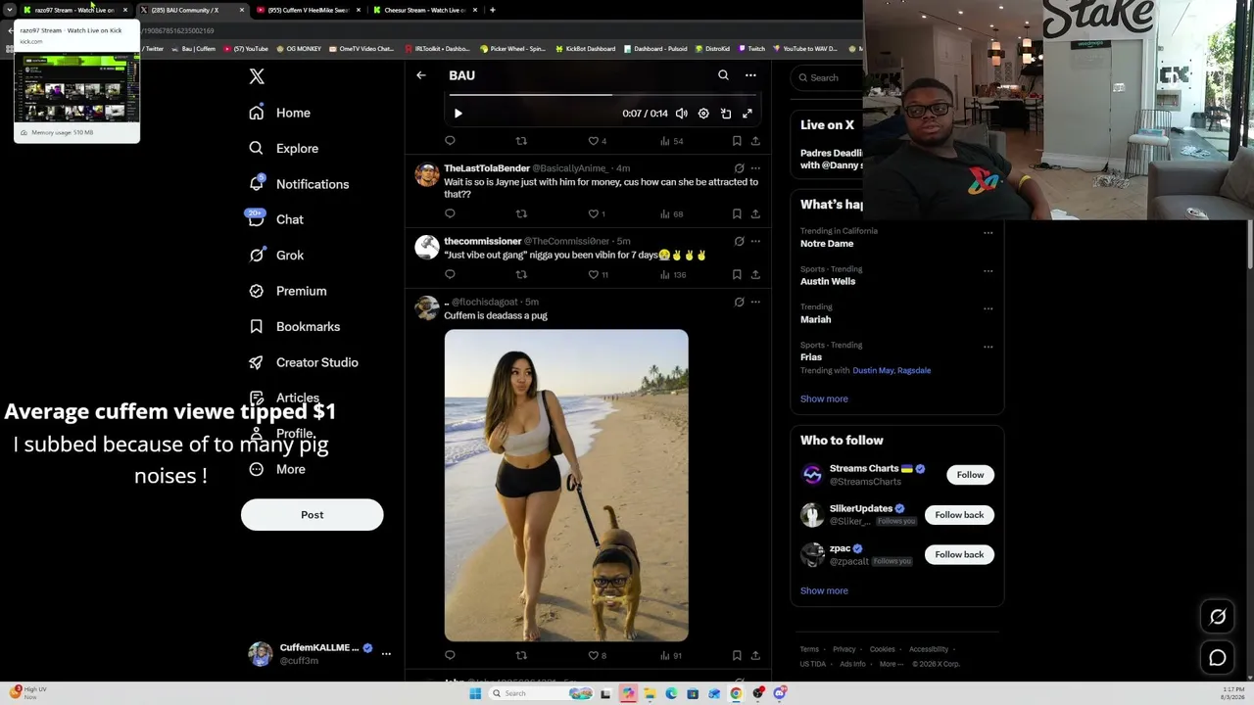This screenshot has height=705, width=1254.
Task: Click the Post button
Action: coord(313,515)
